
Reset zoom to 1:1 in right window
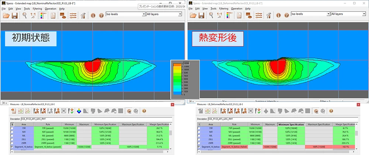pos(220,15)
